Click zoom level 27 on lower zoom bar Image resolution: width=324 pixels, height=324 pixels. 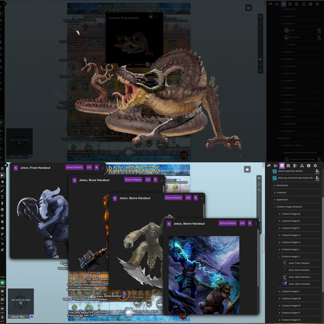click(x=259, y=184)
